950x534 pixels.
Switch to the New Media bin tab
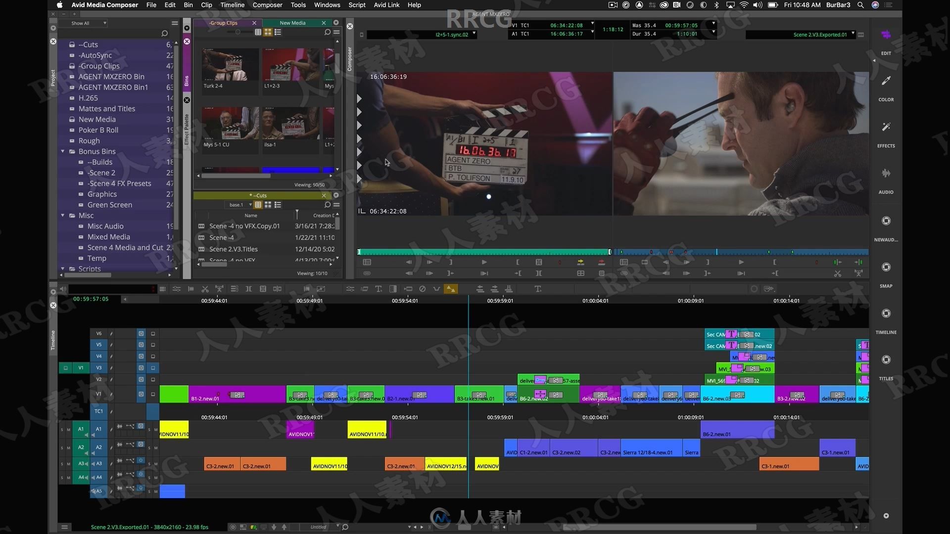(292, 23)
